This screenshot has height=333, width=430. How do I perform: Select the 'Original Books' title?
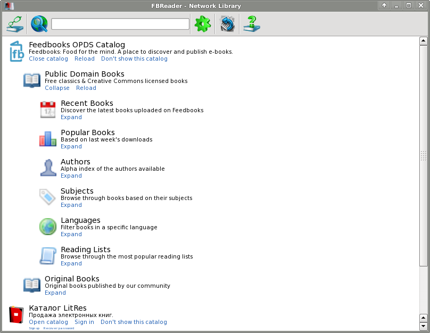tap(72, 279)
